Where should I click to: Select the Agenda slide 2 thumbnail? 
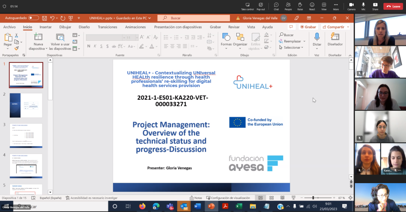point(26,105)
